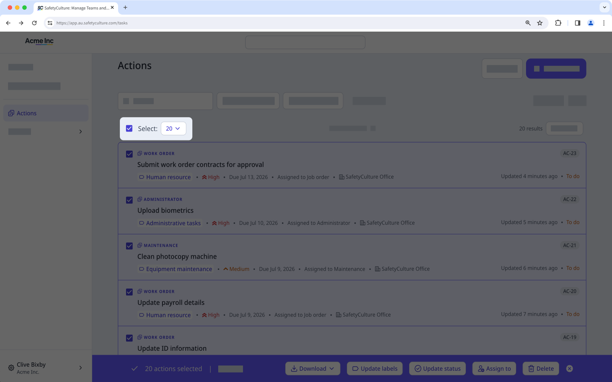Click the AC-20 identifier badge
The image size is (612, 382).
pos(570,291)
